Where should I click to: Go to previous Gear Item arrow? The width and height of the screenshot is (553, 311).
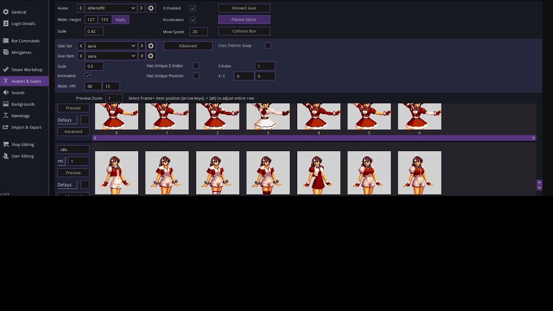[x=81, y=56]
